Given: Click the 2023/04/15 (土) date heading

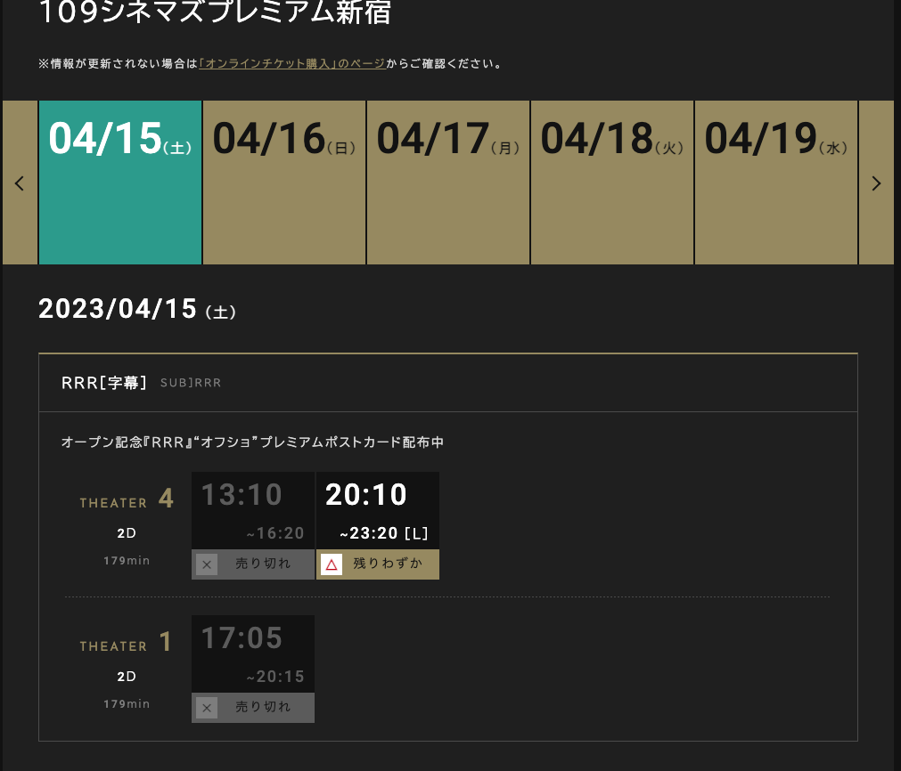Looking at the screenshot, I should [x=137, y=310].
